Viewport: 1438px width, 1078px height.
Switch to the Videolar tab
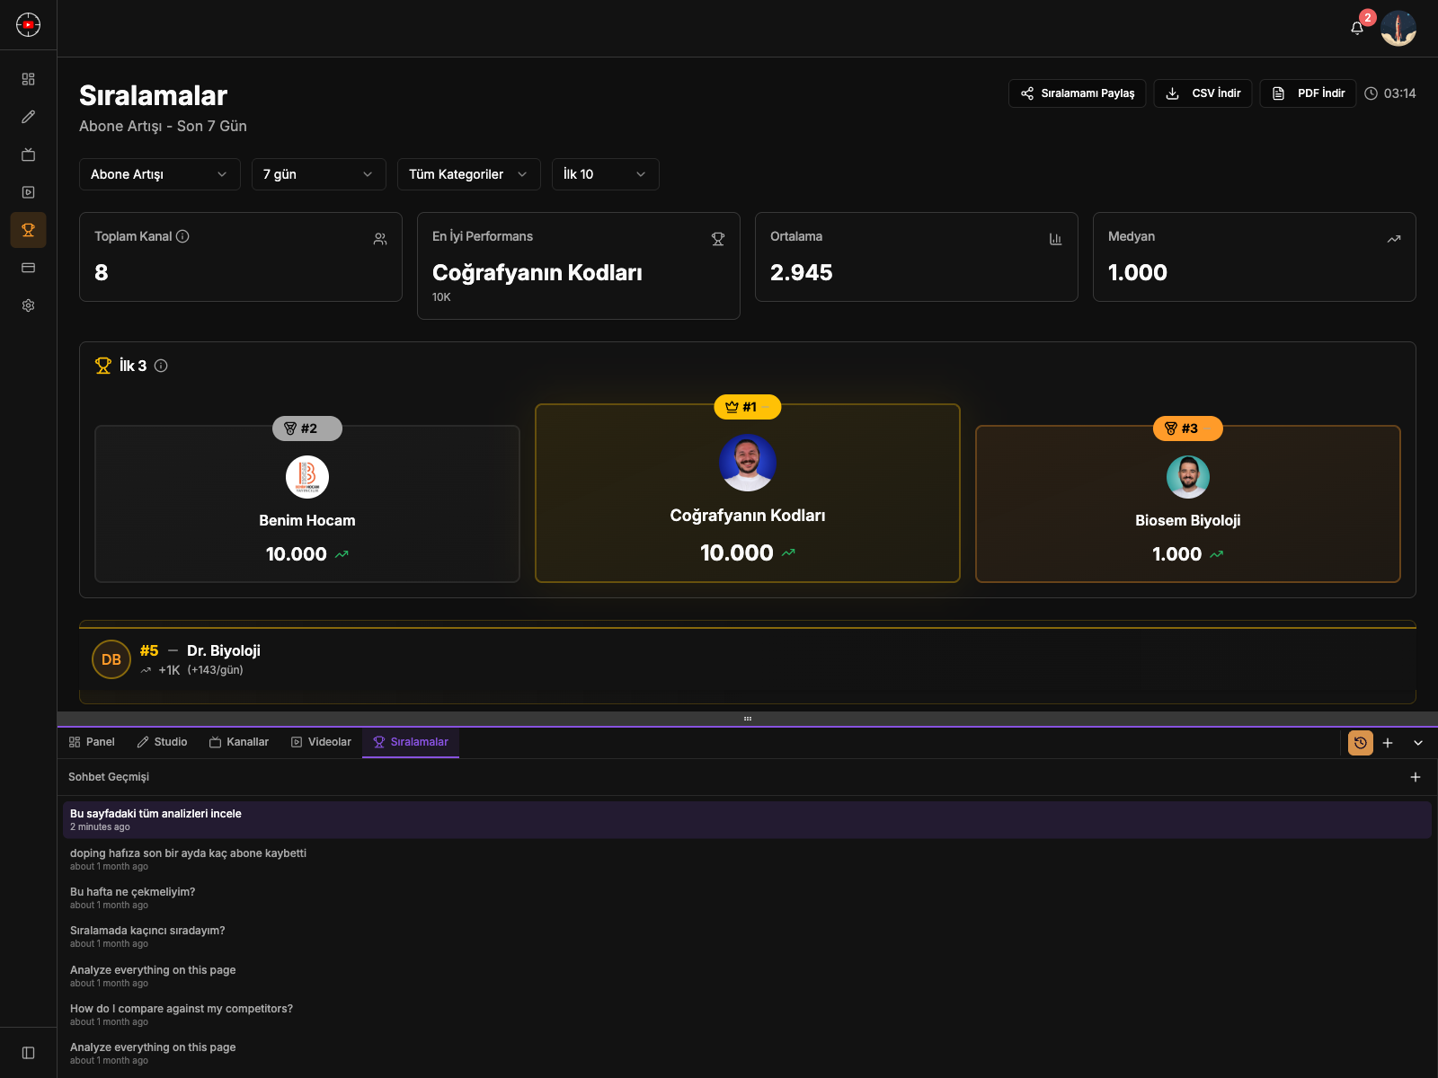tap(321, 742)
